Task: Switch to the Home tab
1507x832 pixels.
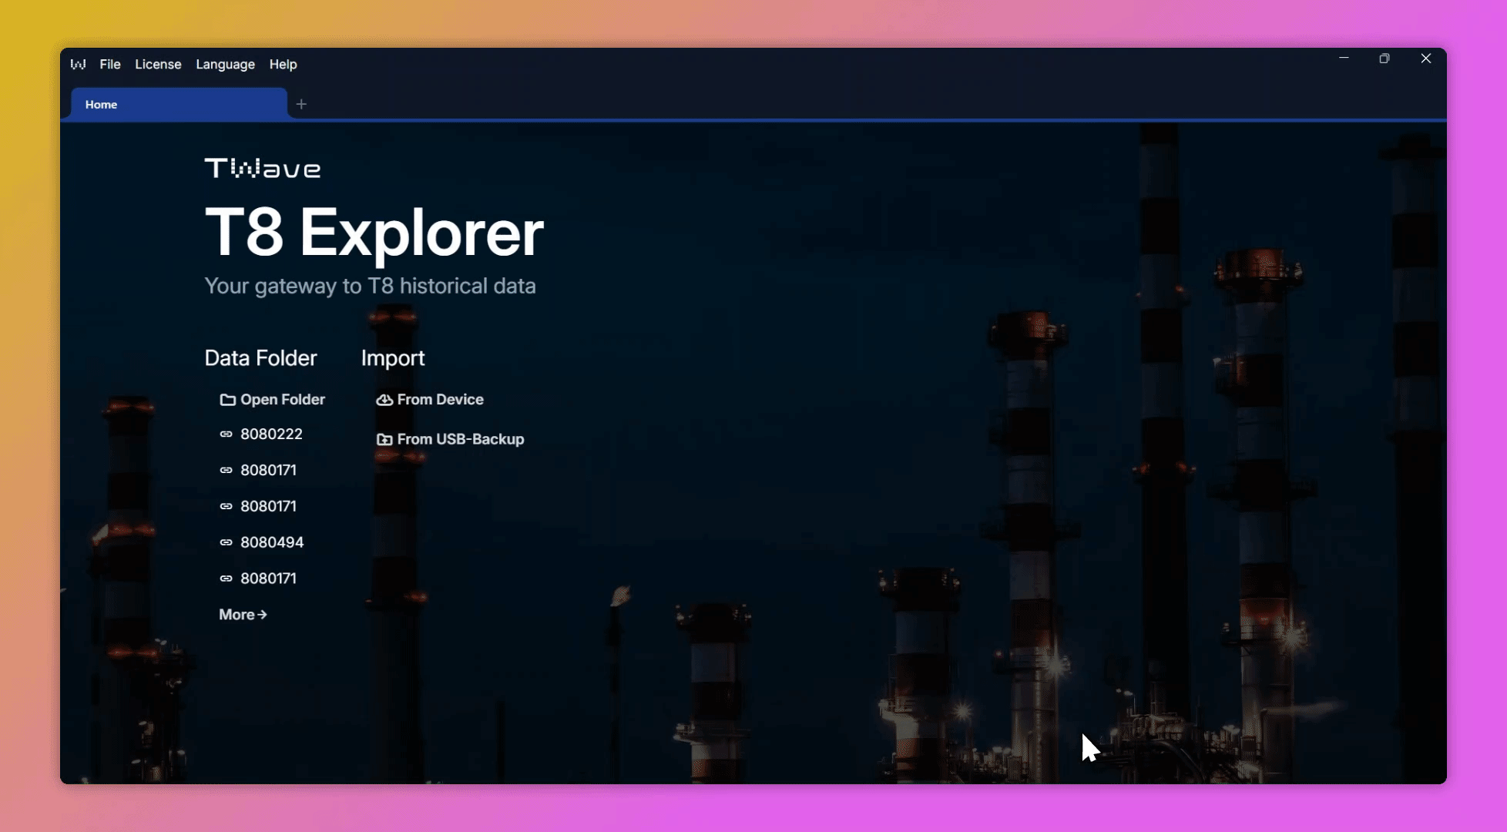Action: 101,104
